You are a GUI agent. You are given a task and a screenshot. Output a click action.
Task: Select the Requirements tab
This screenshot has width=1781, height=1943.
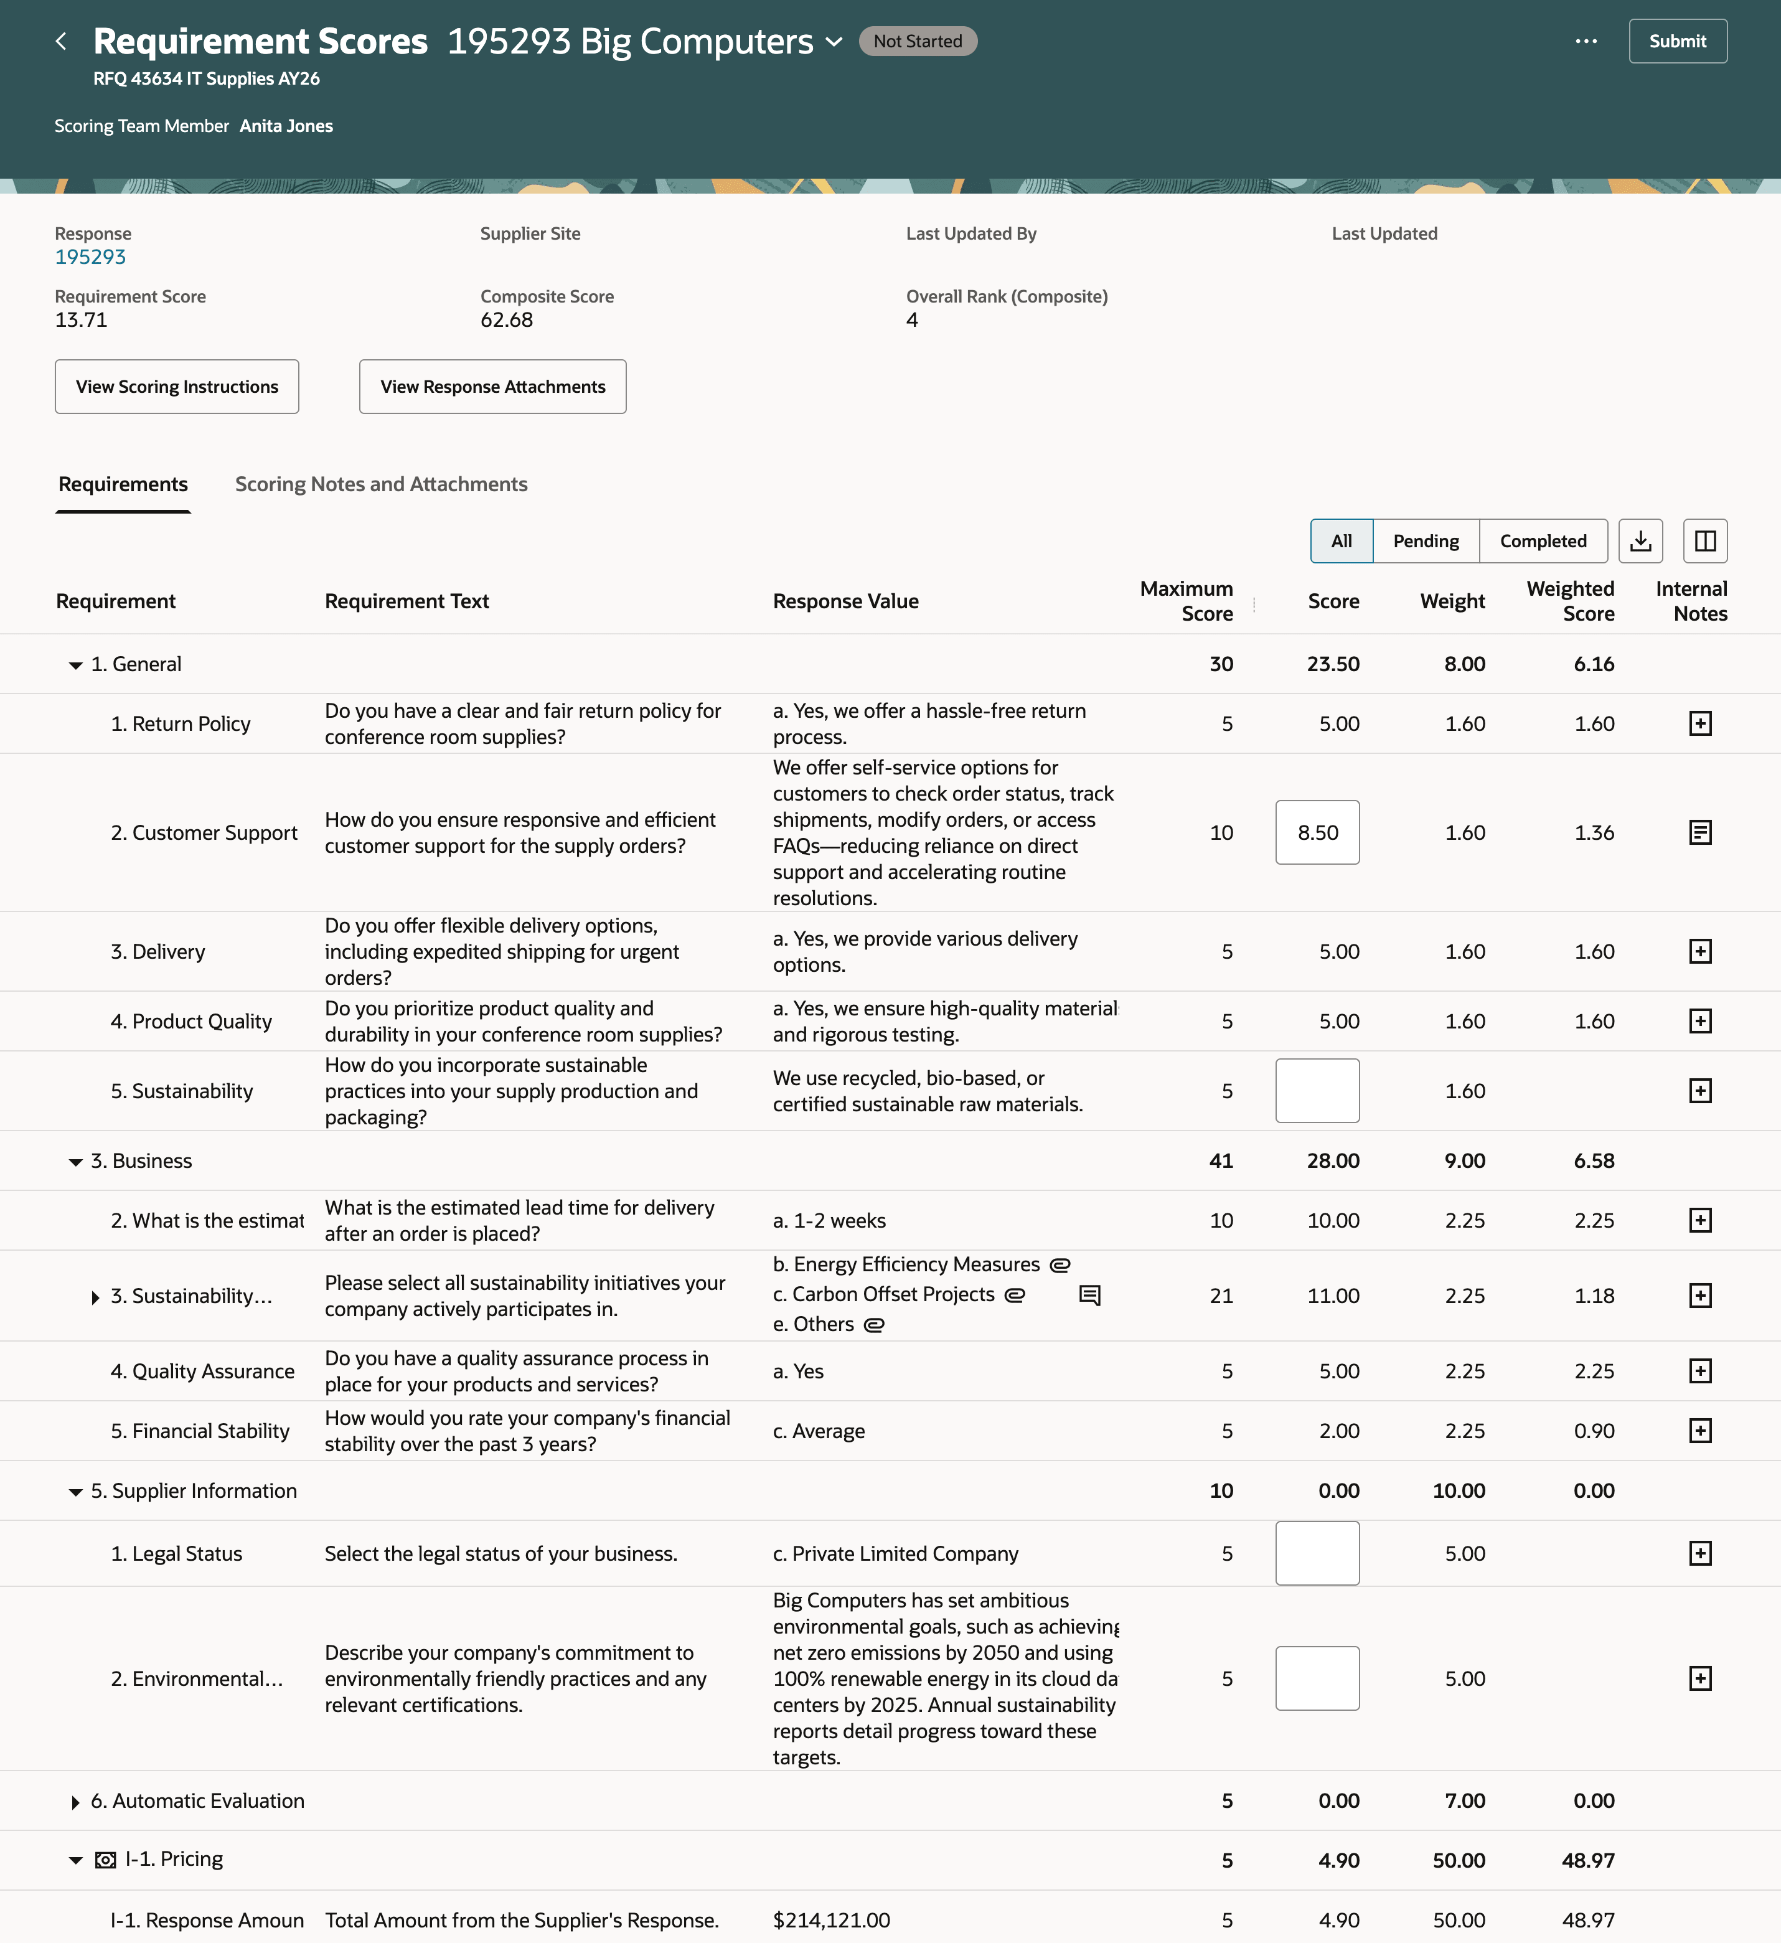coord(123,484)
